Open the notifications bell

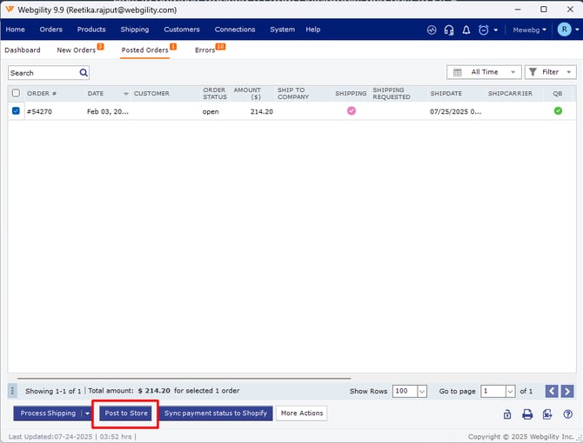coord(466,30)
